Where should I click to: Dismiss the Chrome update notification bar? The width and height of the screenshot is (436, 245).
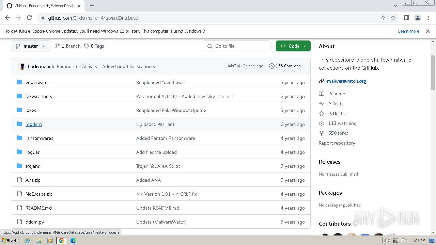point(428,31)
